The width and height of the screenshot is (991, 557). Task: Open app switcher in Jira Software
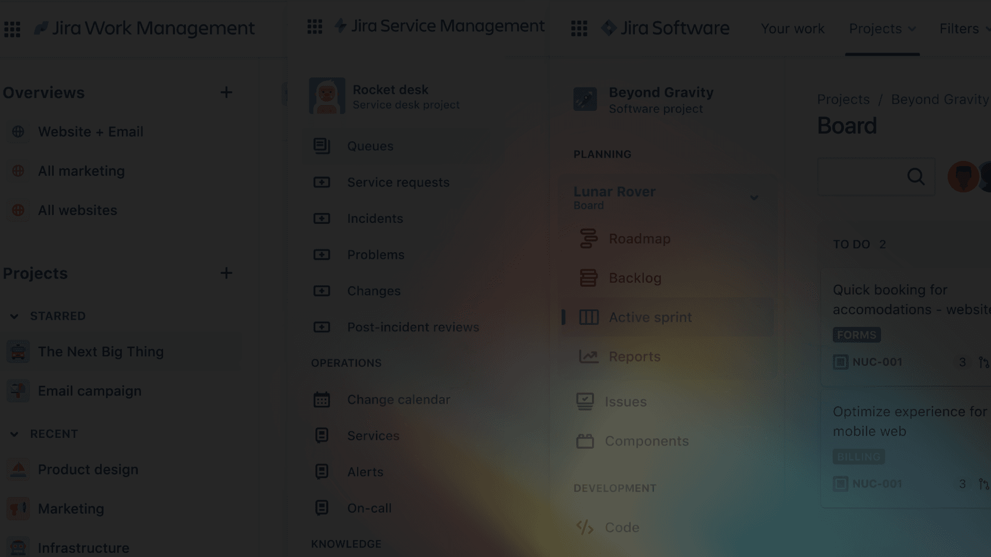(x=579, y=28)
